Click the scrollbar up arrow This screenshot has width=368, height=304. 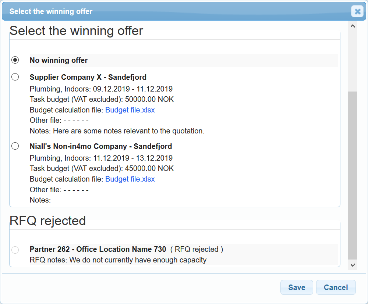tap(352, 26)
